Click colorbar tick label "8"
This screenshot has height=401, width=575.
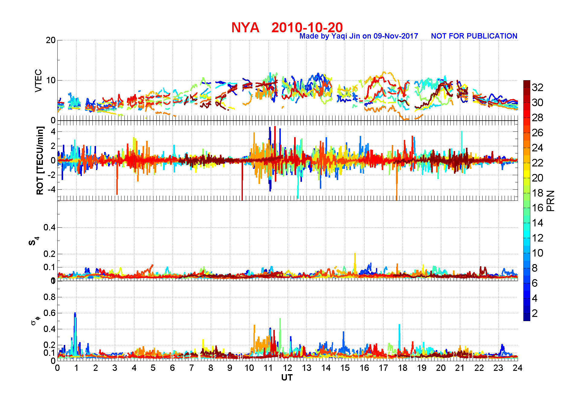coord(535,268)
